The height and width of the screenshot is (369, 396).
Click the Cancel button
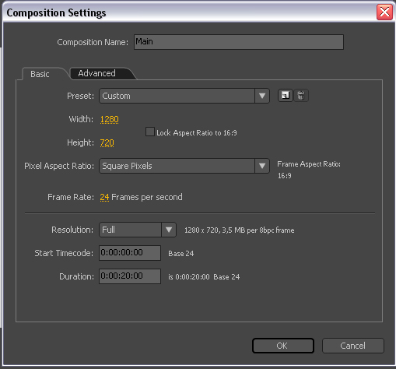(353, 346)
